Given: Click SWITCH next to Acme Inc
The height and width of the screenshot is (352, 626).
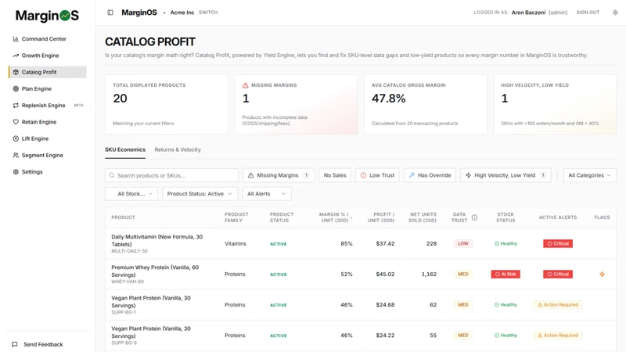Looking at the screenshot, I should tap(208, 13).
